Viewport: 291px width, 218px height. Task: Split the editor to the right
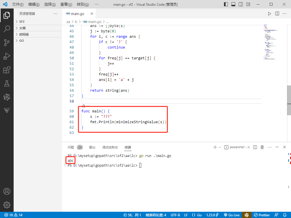pyautogui.click(x=277, y=14)
